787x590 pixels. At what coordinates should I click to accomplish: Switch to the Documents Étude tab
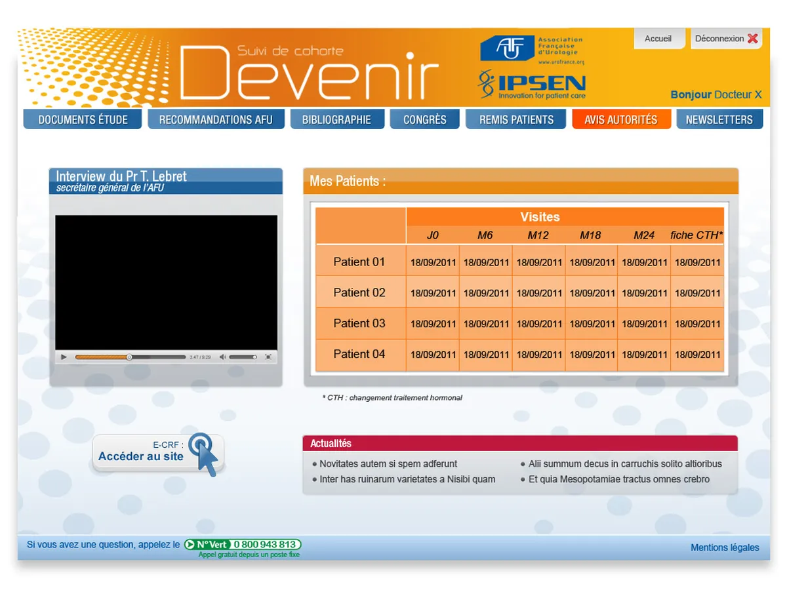coord(82,119)
